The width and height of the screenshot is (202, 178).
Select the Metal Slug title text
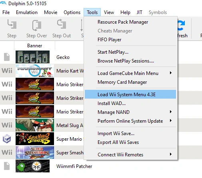pyautogui.click(x=70, y=125)
